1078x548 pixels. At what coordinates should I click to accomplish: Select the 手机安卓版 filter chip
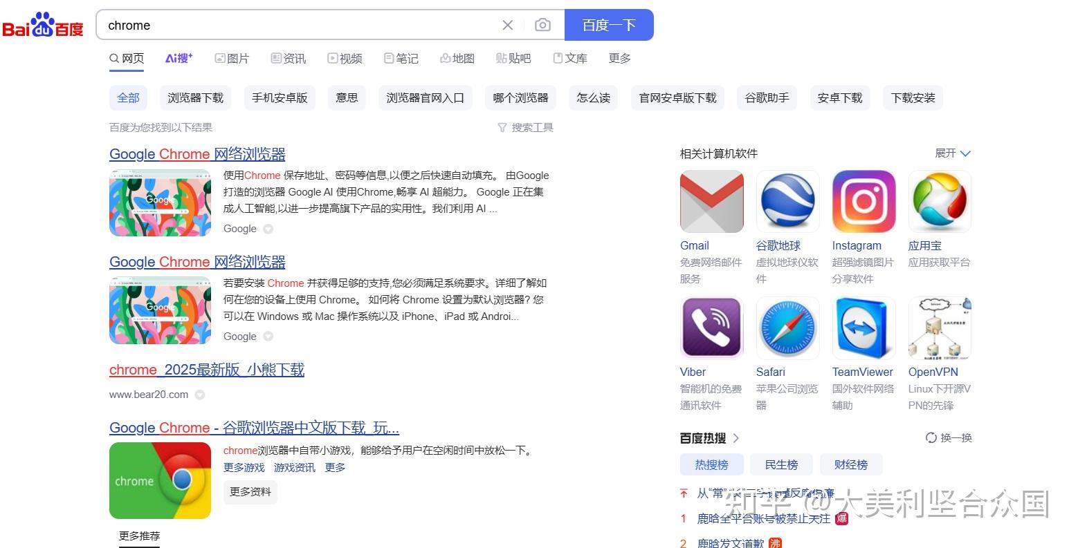coord(280,97)
